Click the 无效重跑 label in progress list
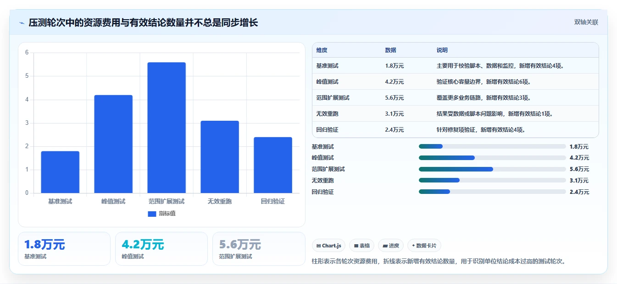 [x=323, y=181]
